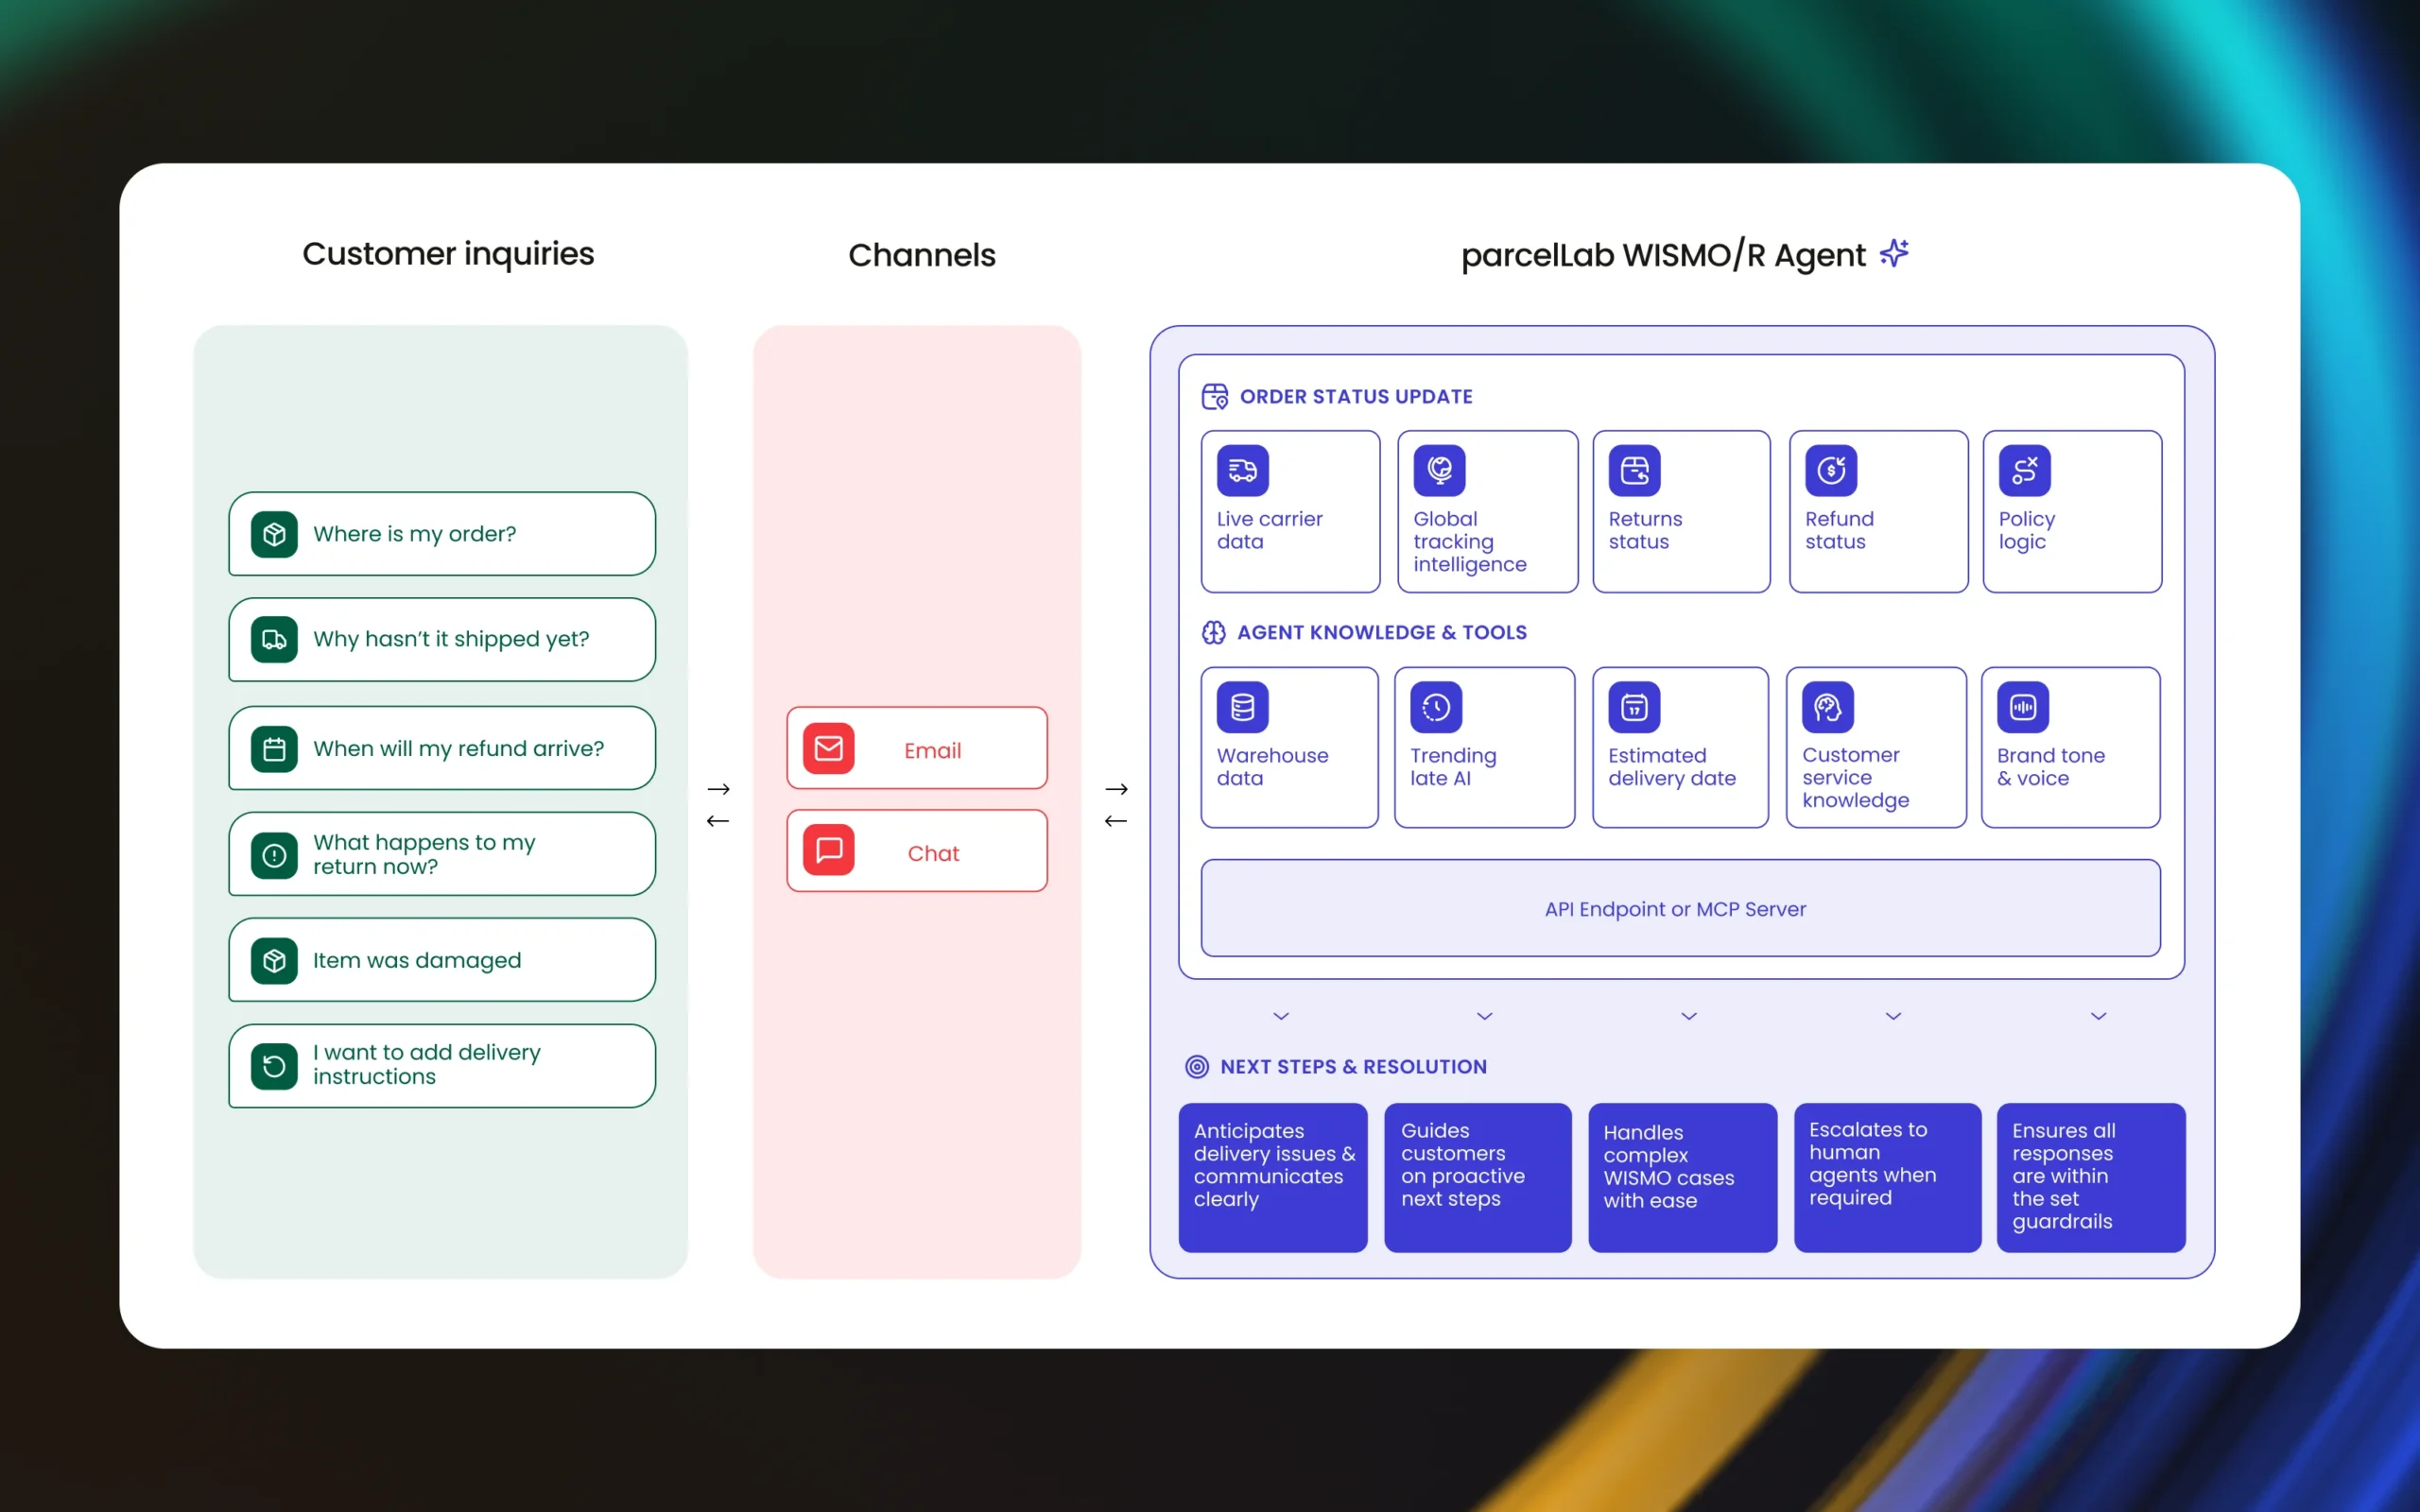Select the "Handles complex WISMO cases with ease" box

tap(1683, 1177)
